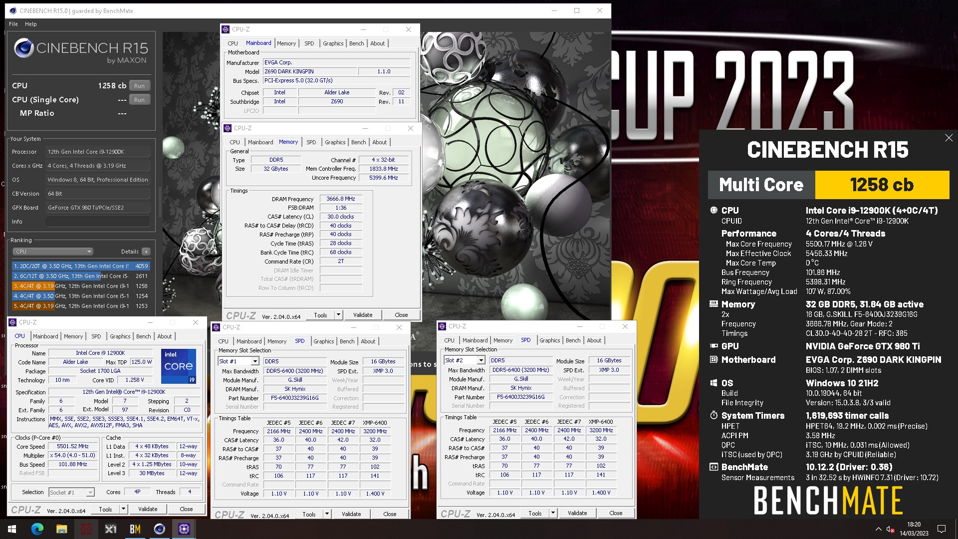The height and width of the screenshot is (539, 958).
Task: Open Bench tab in CPU-Z CPU window
Action: 143,336
